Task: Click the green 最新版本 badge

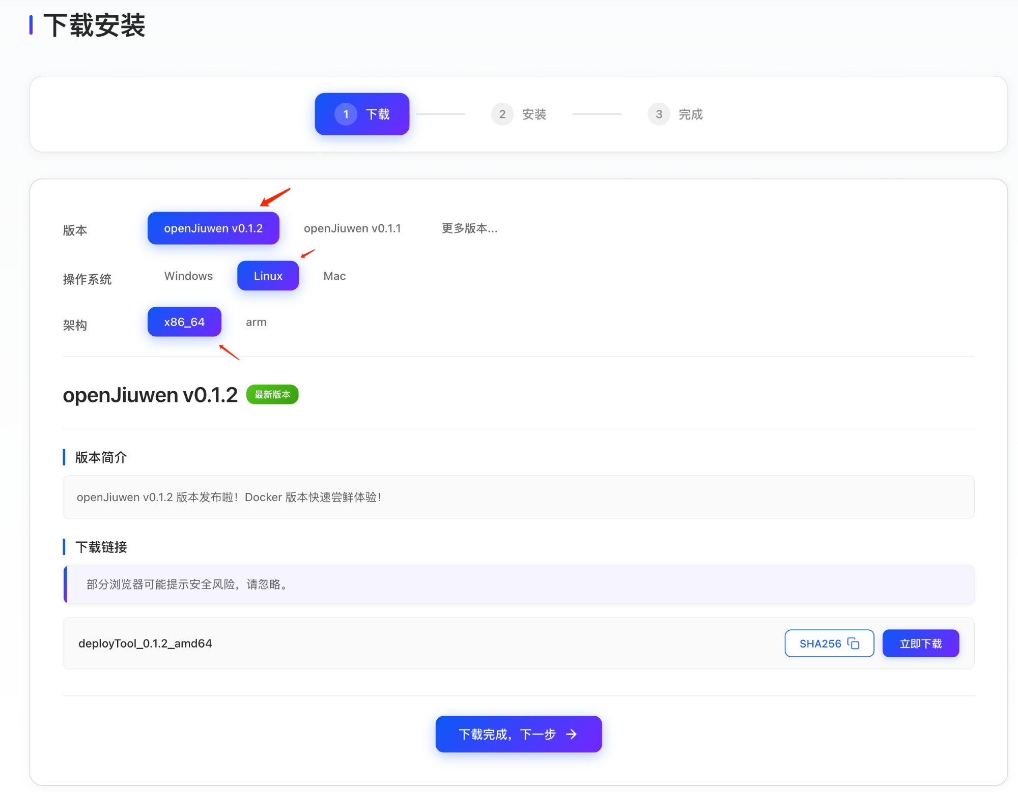Action: (x=272, y=395)
